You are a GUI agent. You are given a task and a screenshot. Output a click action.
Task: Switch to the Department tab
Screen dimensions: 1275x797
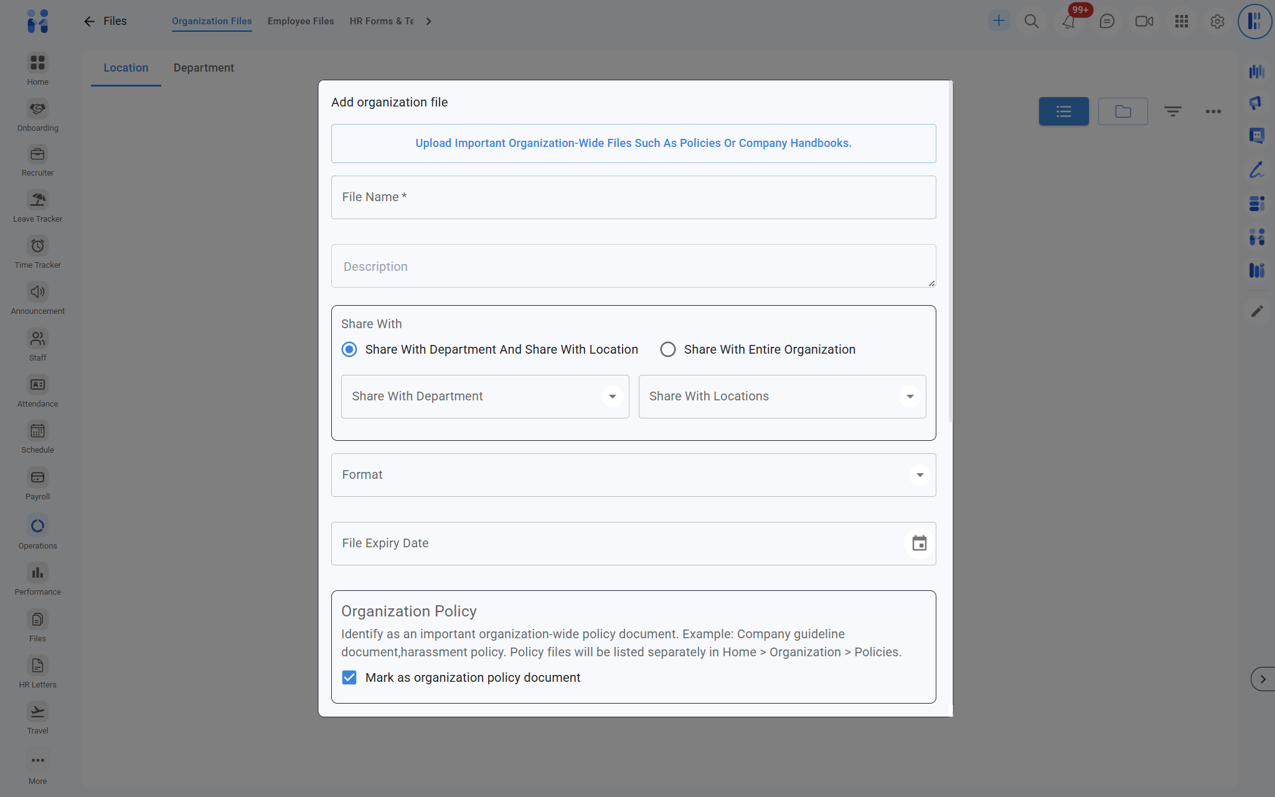tap(204, 68)
